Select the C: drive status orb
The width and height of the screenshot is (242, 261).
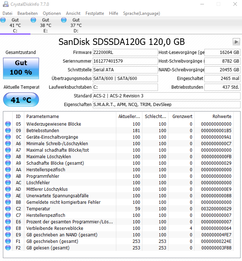click(x=3, y=20)
